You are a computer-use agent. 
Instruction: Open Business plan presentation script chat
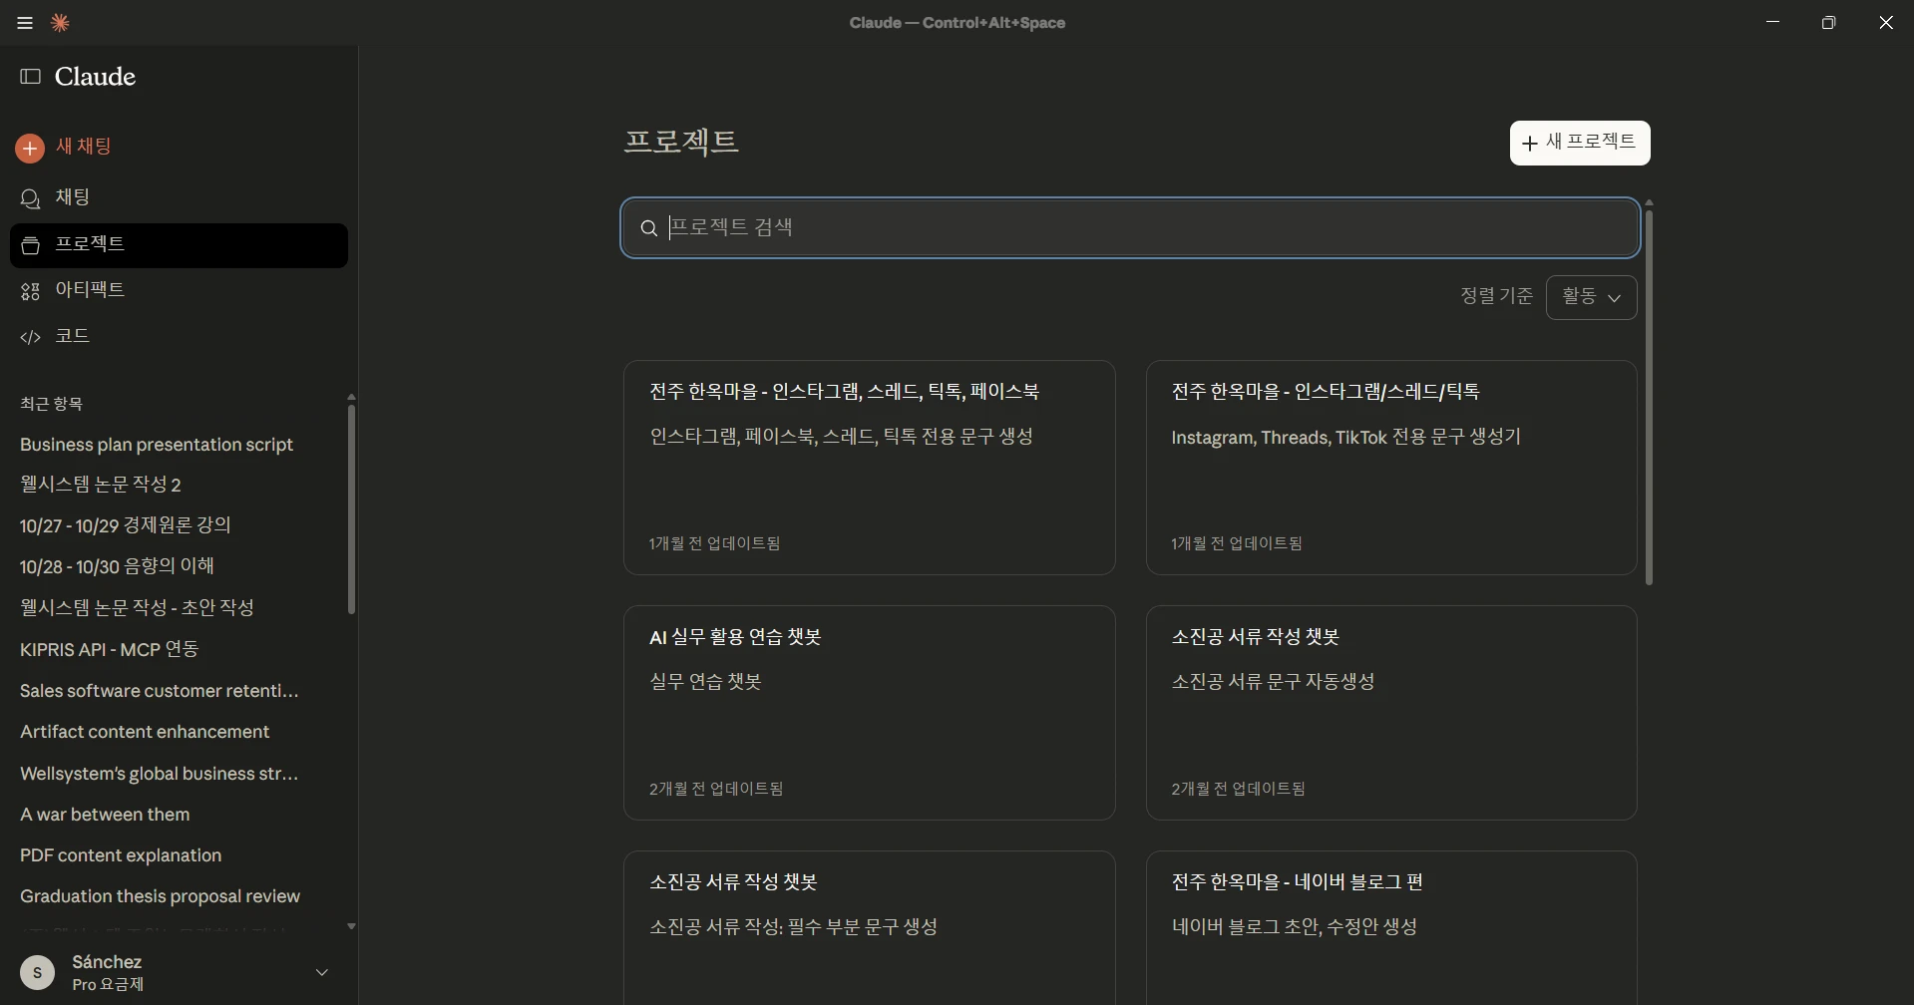click(x=157, y=445)
